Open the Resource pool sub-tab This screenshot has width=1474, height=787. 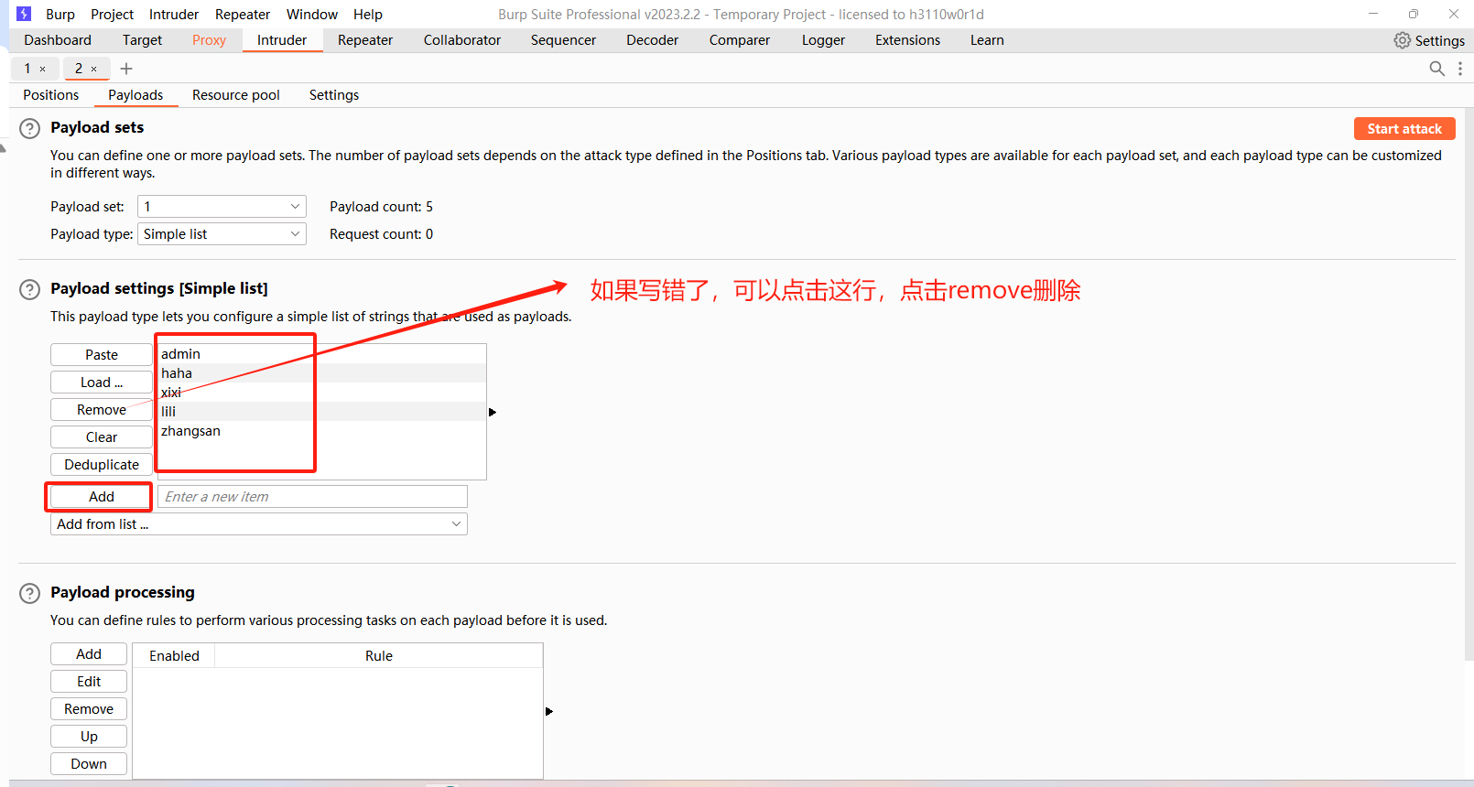(x=236, y=95)
